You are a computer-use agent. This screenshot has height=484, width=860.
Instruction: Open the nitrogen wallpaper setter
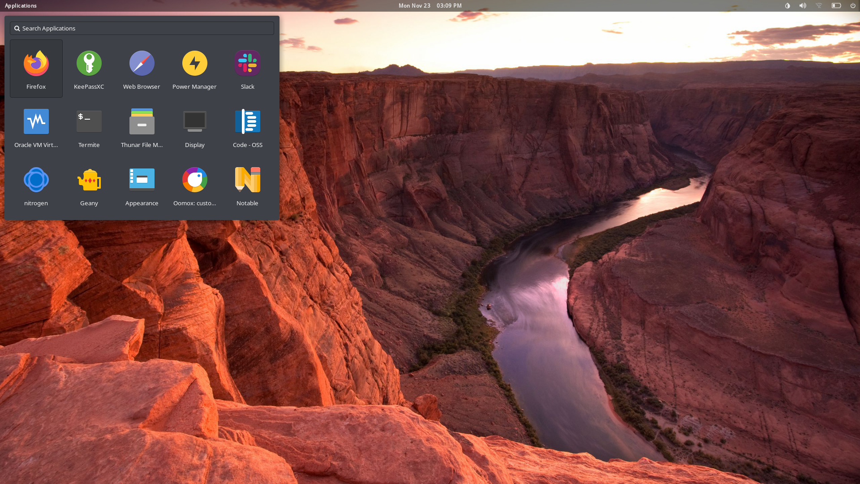pos(36,185)
